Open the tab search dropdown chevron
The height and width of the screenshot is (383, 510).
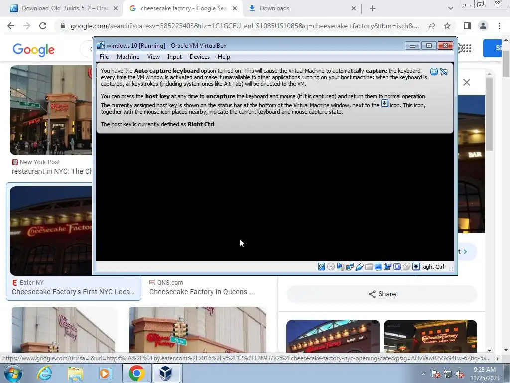coord(450,8)
